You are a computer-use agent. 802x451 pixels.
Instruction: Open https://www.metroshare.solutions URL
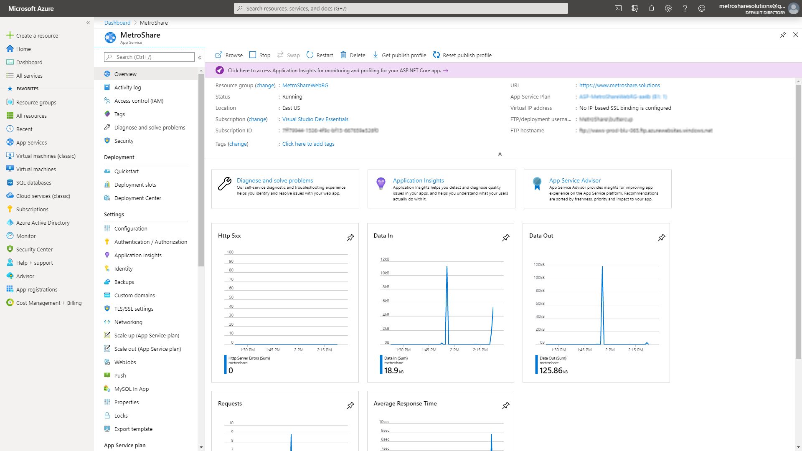[619, 85]
